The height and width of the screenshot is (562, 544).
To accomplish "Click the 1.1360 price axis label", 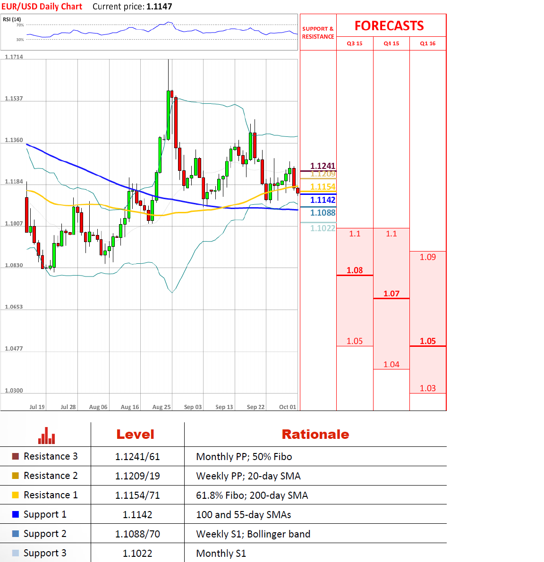I will (x=14, y=140).
